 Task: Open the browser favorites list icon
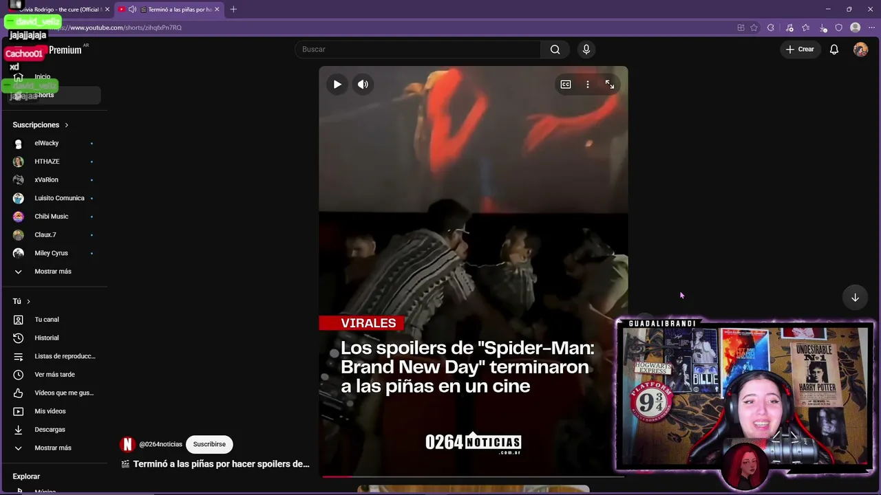click(x=806, y=27)
